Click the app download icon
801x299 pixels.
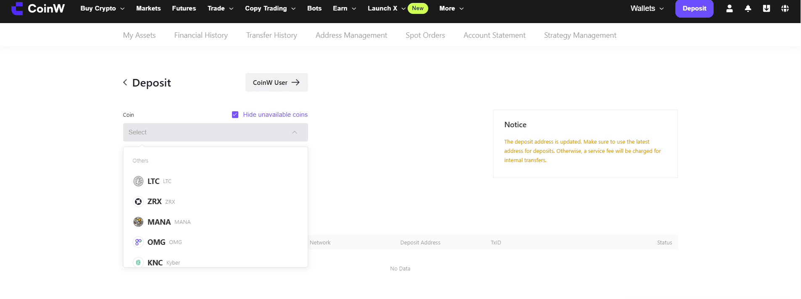(x=767, y=8)
